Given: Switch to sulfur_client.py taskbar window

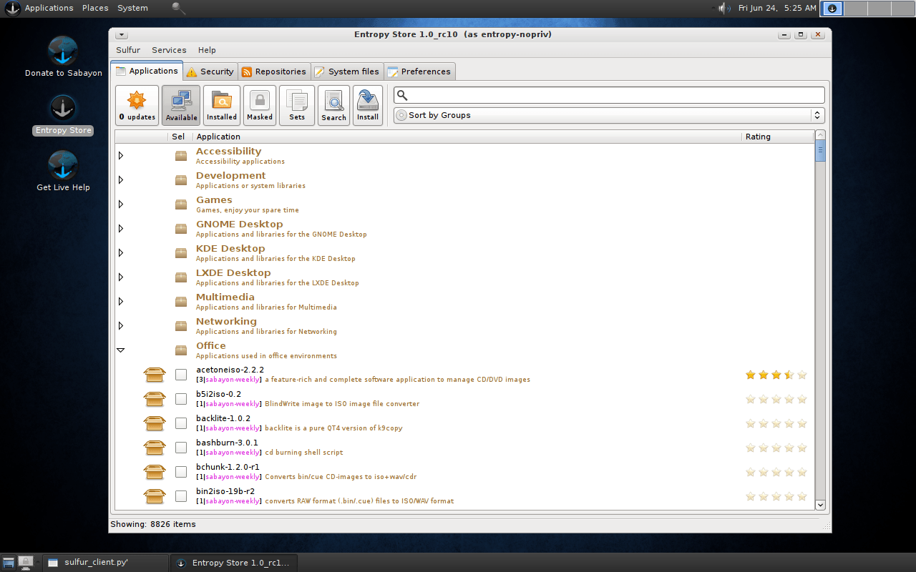Looking at the screenshot, I should coord(105,563).
